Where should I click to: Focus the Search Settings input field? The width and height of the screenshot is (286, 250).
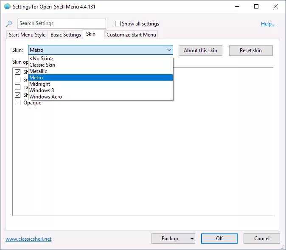click(62, 23)
